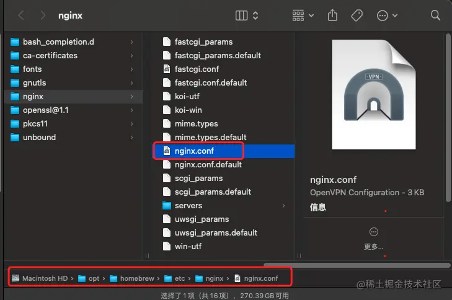Image resolution: width=452 pixels, height=300 pixels.
Task: Select the mime.types file
Action: coord(223,124)
